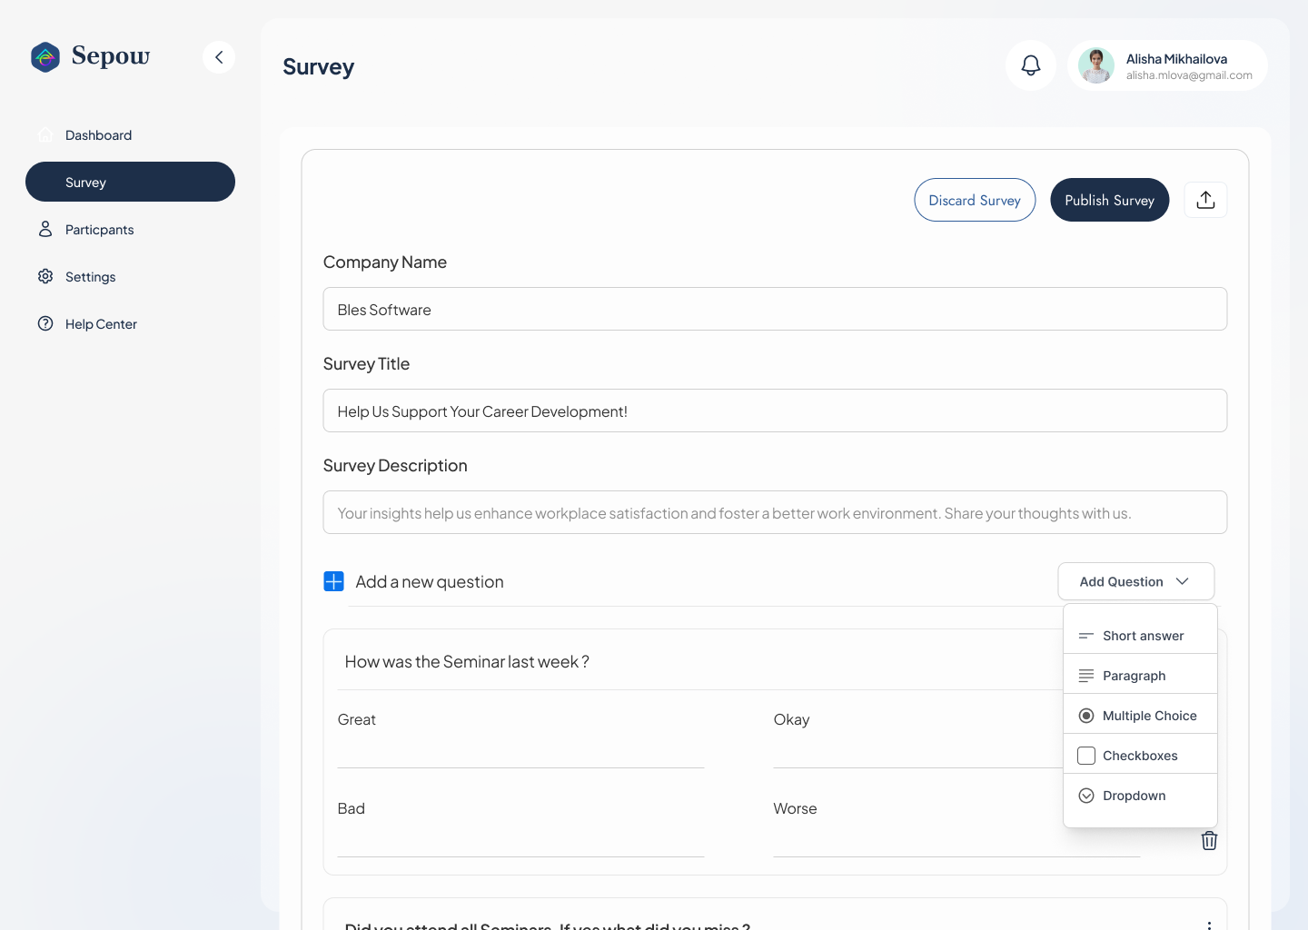The image size is (1308, 930).
Task: Click the Publish Survey button
Action: 1110,200
